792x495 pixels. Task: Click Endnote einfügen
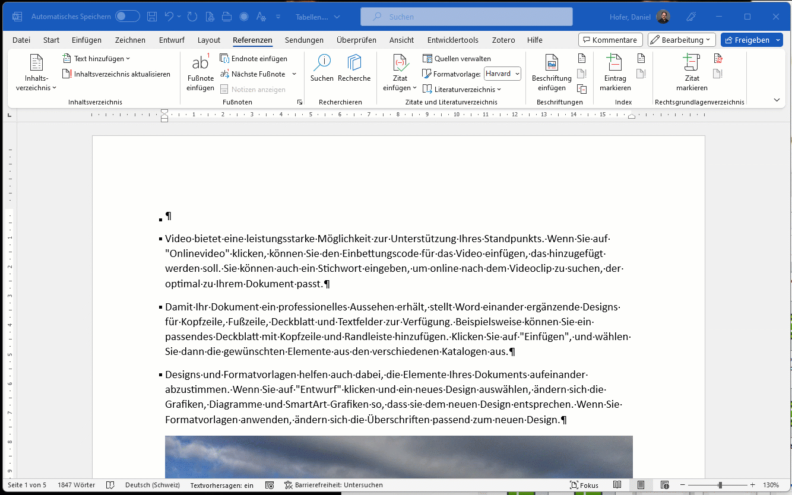(x=254, y=58)
